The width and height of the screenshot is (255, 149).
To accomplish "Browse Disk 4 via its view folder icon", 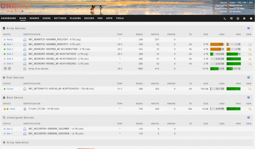I will point(250,59).
